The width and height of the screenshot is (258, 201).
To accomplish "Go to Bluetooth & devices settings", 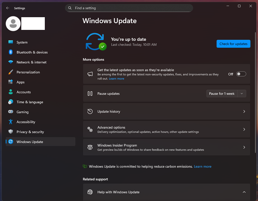I will coord(40,52).
